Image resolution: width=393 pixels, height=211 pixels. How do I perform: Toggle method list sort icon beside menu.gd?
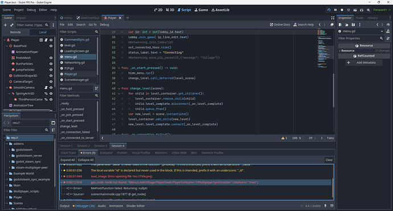(96, 88)
